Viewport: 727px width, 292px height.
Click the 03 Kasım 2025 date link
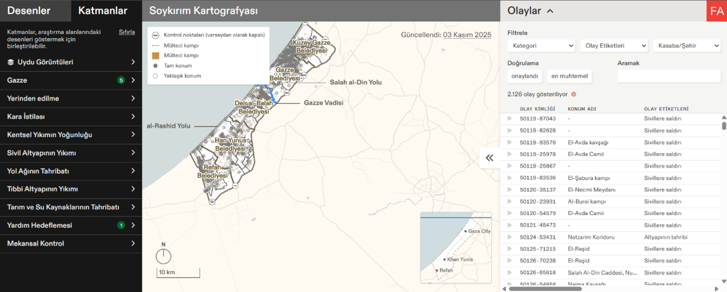[x=467, y=35]
